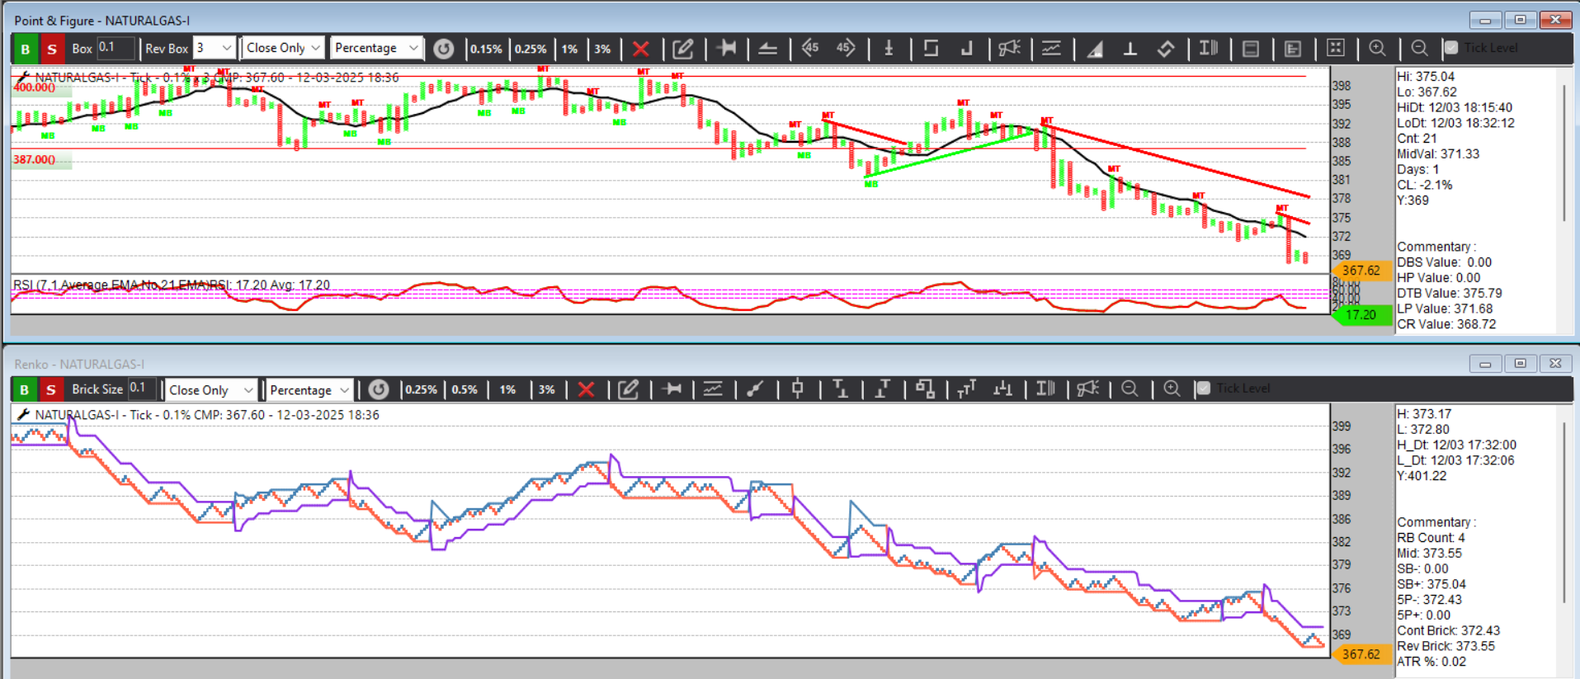The width and height of the screenshot is (1580, 679).
Task: Click the edit pencil icon in Point & Figure toolbar
Action: (683, 49)
